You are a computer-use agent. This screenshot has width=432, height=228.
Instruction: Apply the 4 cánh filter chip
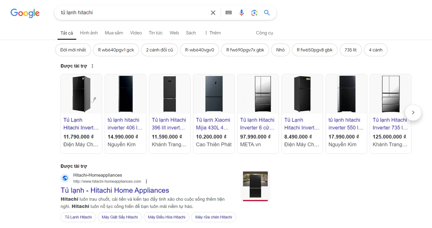376,50
